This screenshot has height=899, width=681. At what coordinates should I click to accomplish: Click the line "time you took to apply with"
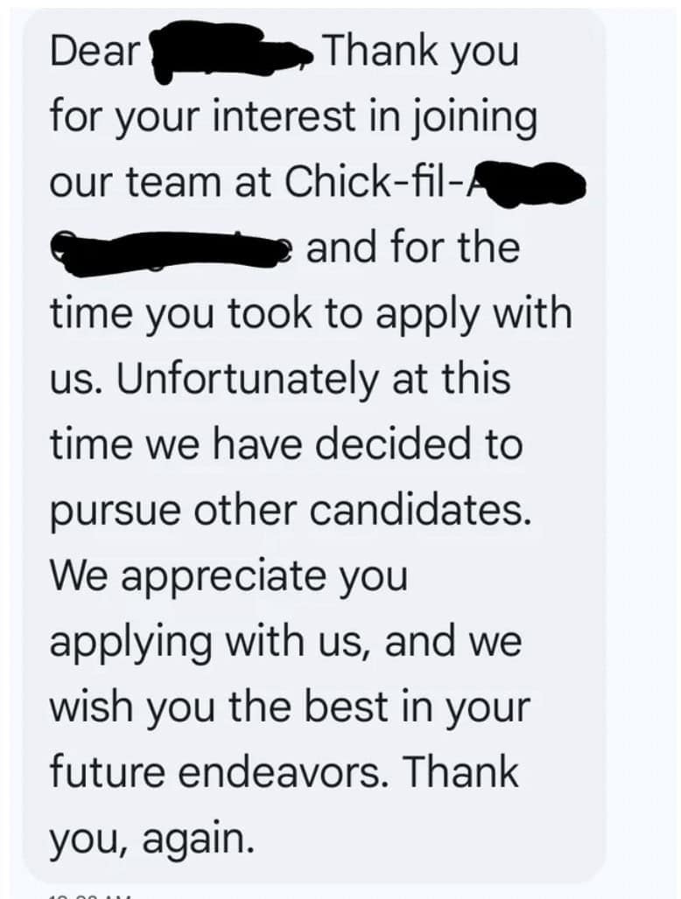point(311,314)
